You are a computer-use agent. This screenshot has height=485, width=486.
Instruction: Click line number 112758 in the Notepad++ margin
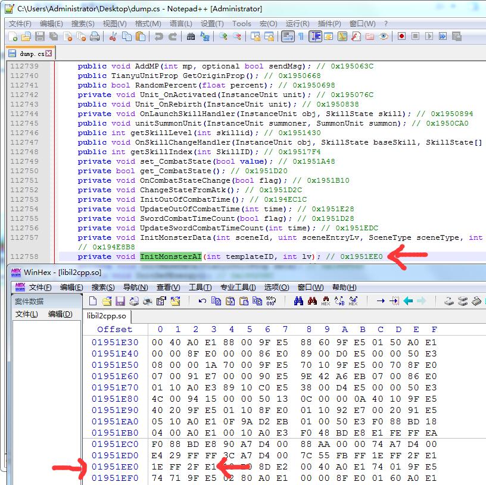(24, 256)
